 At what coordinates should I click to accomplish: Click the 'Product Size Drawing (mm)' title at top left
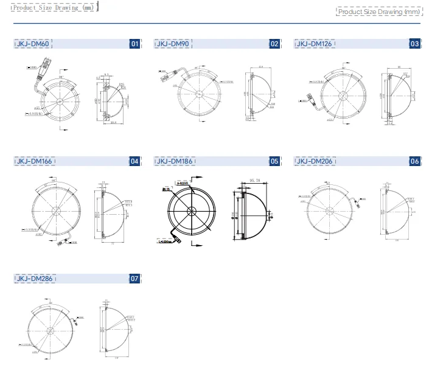(54, 8)
